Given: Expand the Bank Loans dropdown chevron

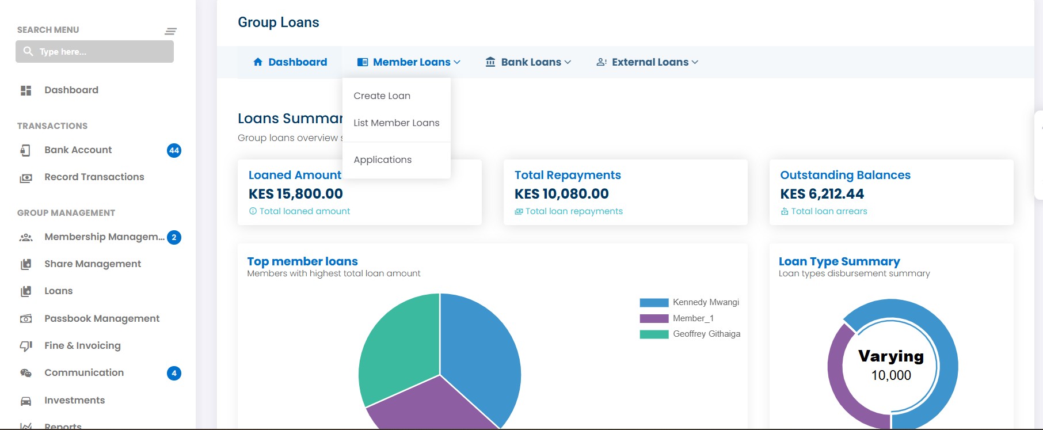Looking at the screenshot, I should (x=568, y=62).
